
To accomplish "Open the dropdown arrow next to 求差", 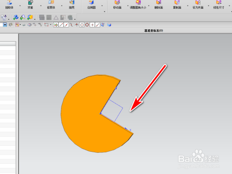I will click(41, 6).
